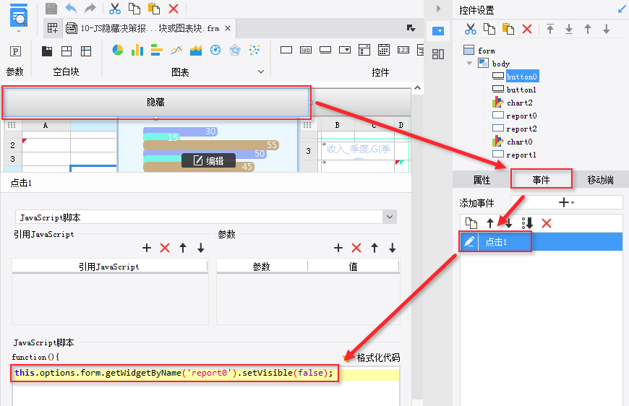This screenshot has height=406, width=629.
Task: Select button1 in widget tree
Action: click(x=521, y=90)
